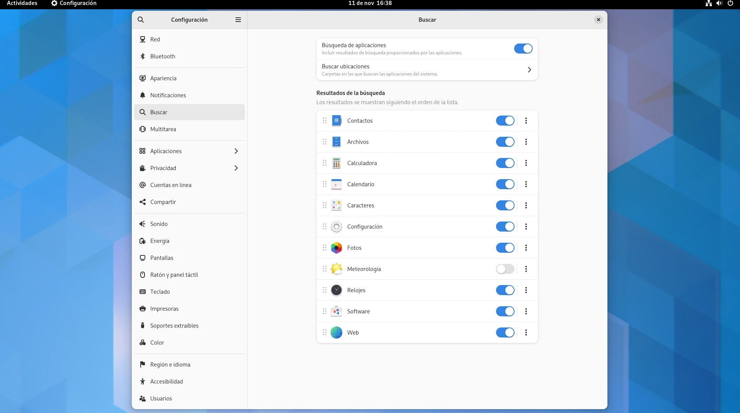Click the Meteorología app icon

[336, 269]
